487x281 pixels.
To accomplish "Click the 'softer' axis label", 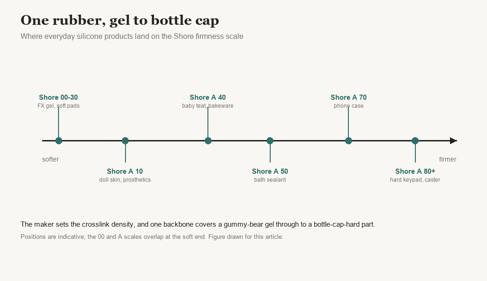I will [50, 159].
